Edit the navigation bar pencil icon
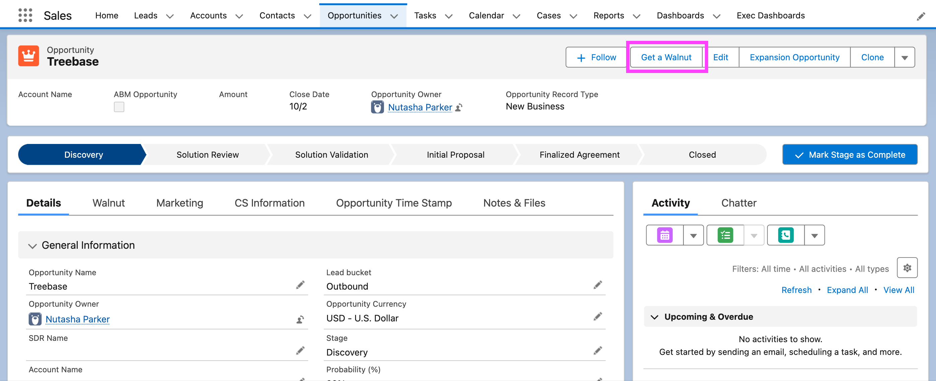This screenshot has width=936, height=381. [920, 16]
